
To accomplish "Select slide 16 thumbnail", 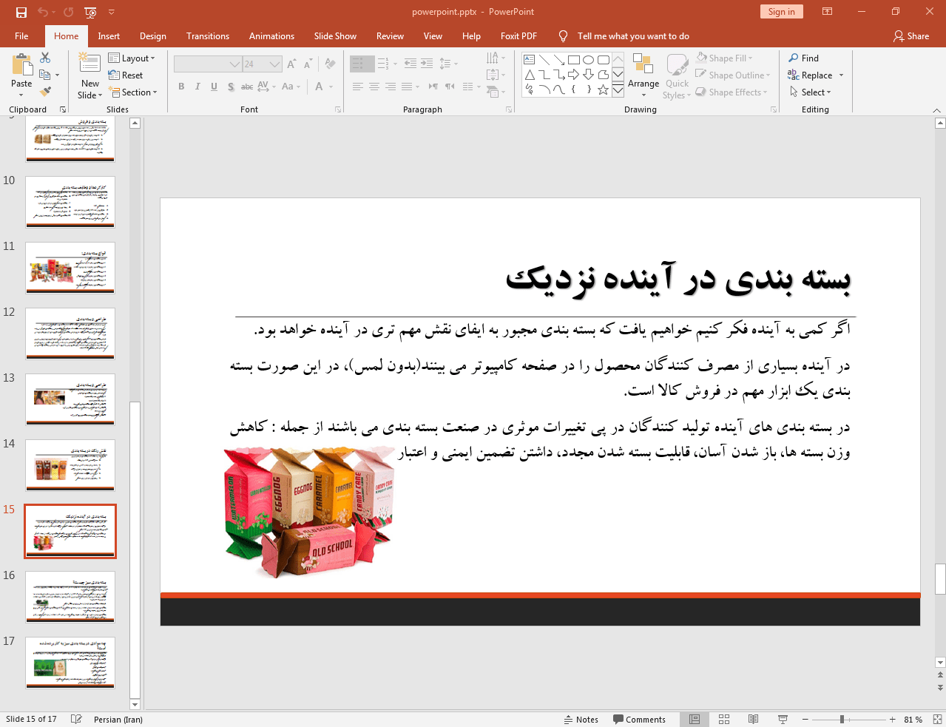I will click(70, 597).
